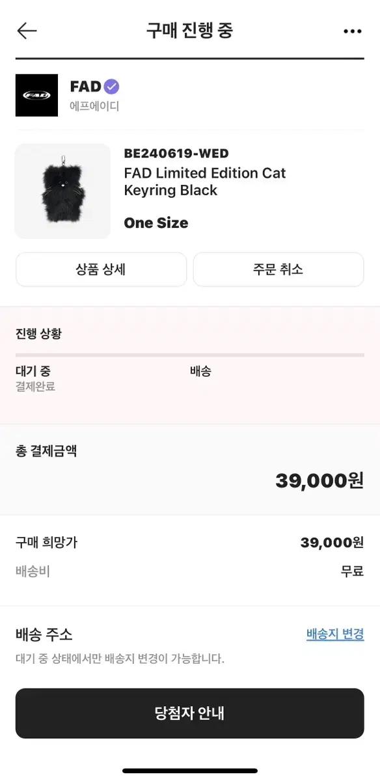This screenshot has width=380, height=781.
Task: Click the 상품 상세 button
Action: [x=100, y=269]
